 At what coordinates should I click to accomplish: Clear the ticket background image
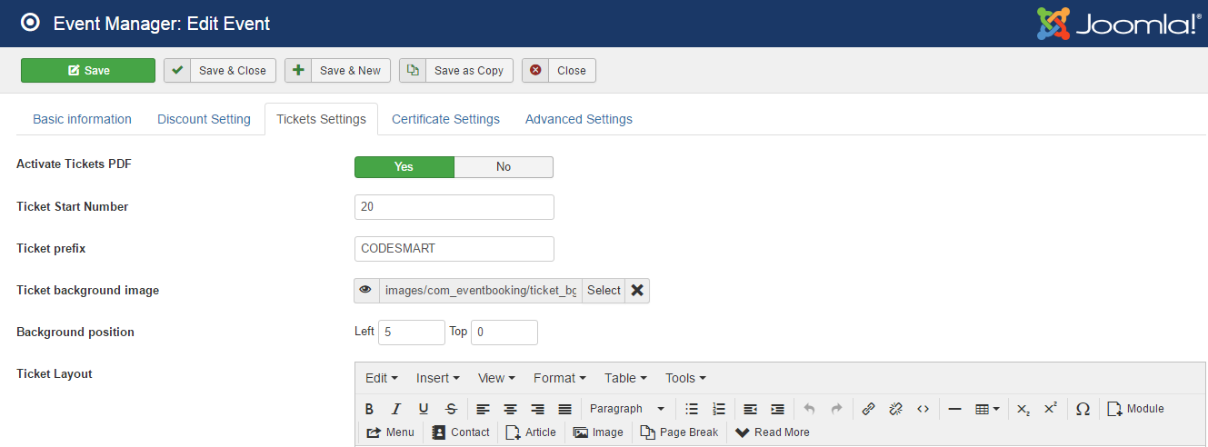point(637,291)
